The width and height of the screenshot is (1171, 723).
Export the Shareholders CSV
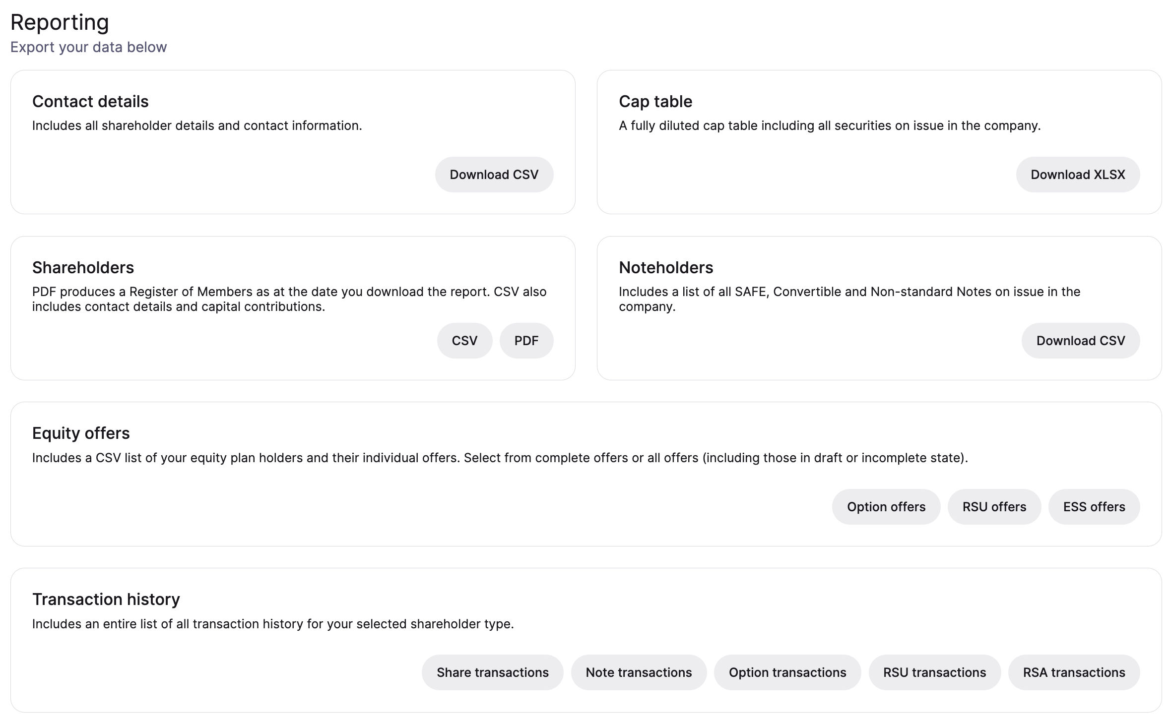[464, 341]
